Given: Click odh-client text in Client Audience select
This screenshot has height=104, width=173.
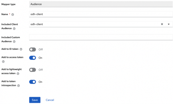Looking at the screenshot, I should [37, 24].
